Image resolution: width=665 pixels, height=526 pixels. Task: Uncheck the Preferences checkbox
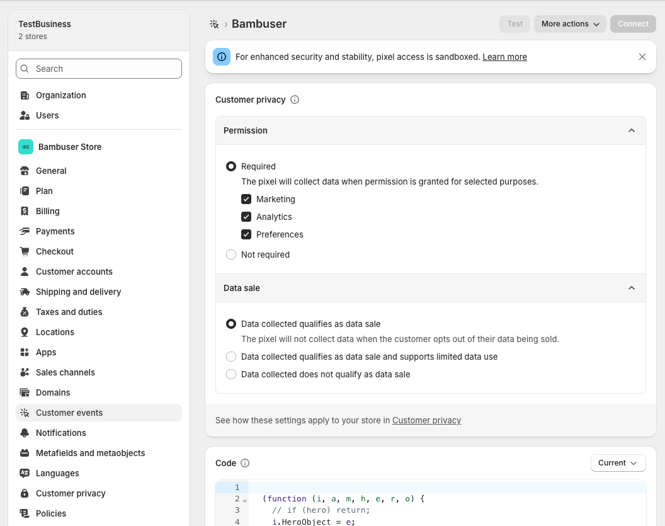[x=246, y=234]
